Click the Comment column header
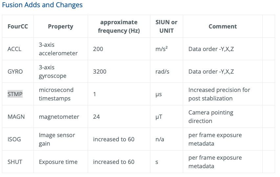Image resolution: width=280 pixels, height=177 pixels. point(223,27)
